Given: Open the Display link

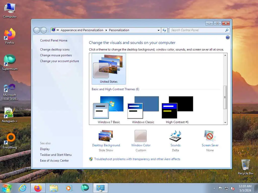Looking at the screenshot, I should tap(45, 149).
